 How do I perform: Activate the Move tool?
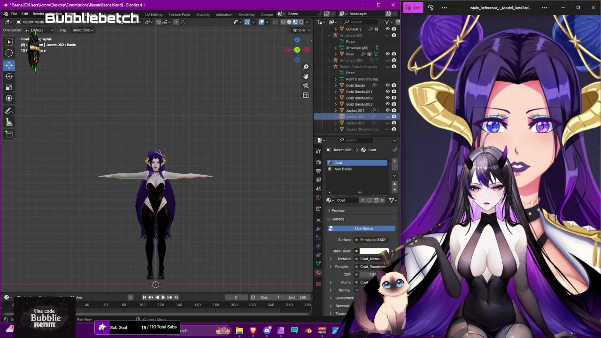[x=9, y=65]
